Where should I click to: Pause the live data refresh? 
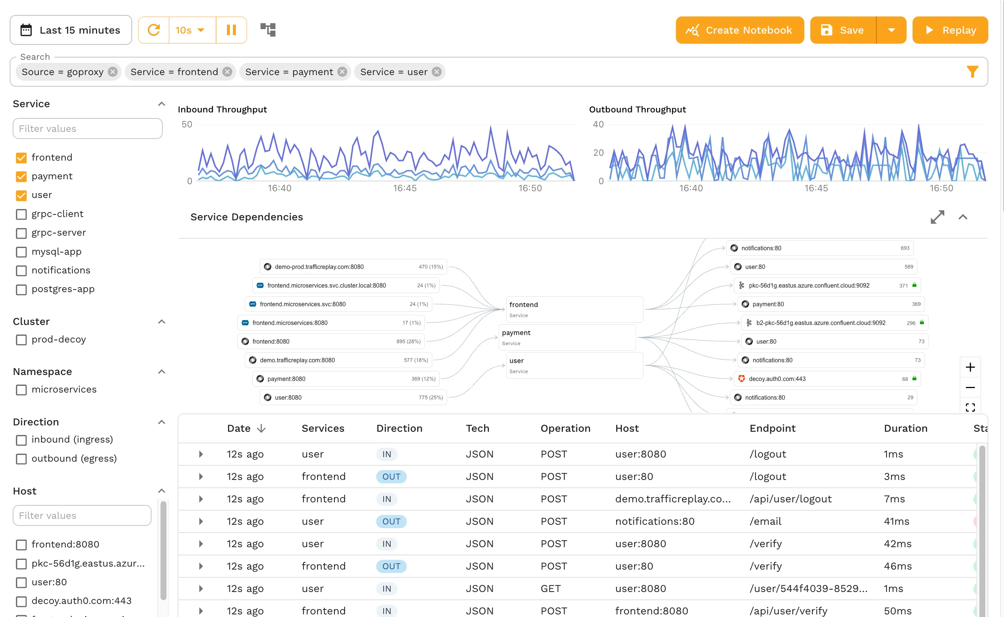[x=231, y=30]
